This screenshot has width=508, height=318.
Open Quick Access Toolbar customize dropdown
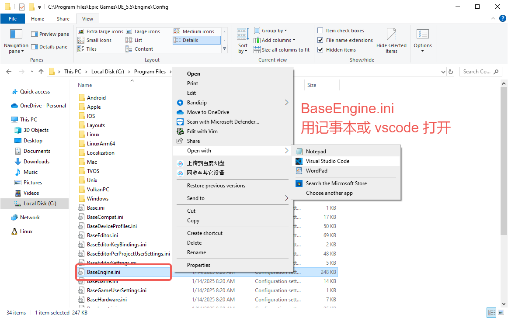(39, 7)
